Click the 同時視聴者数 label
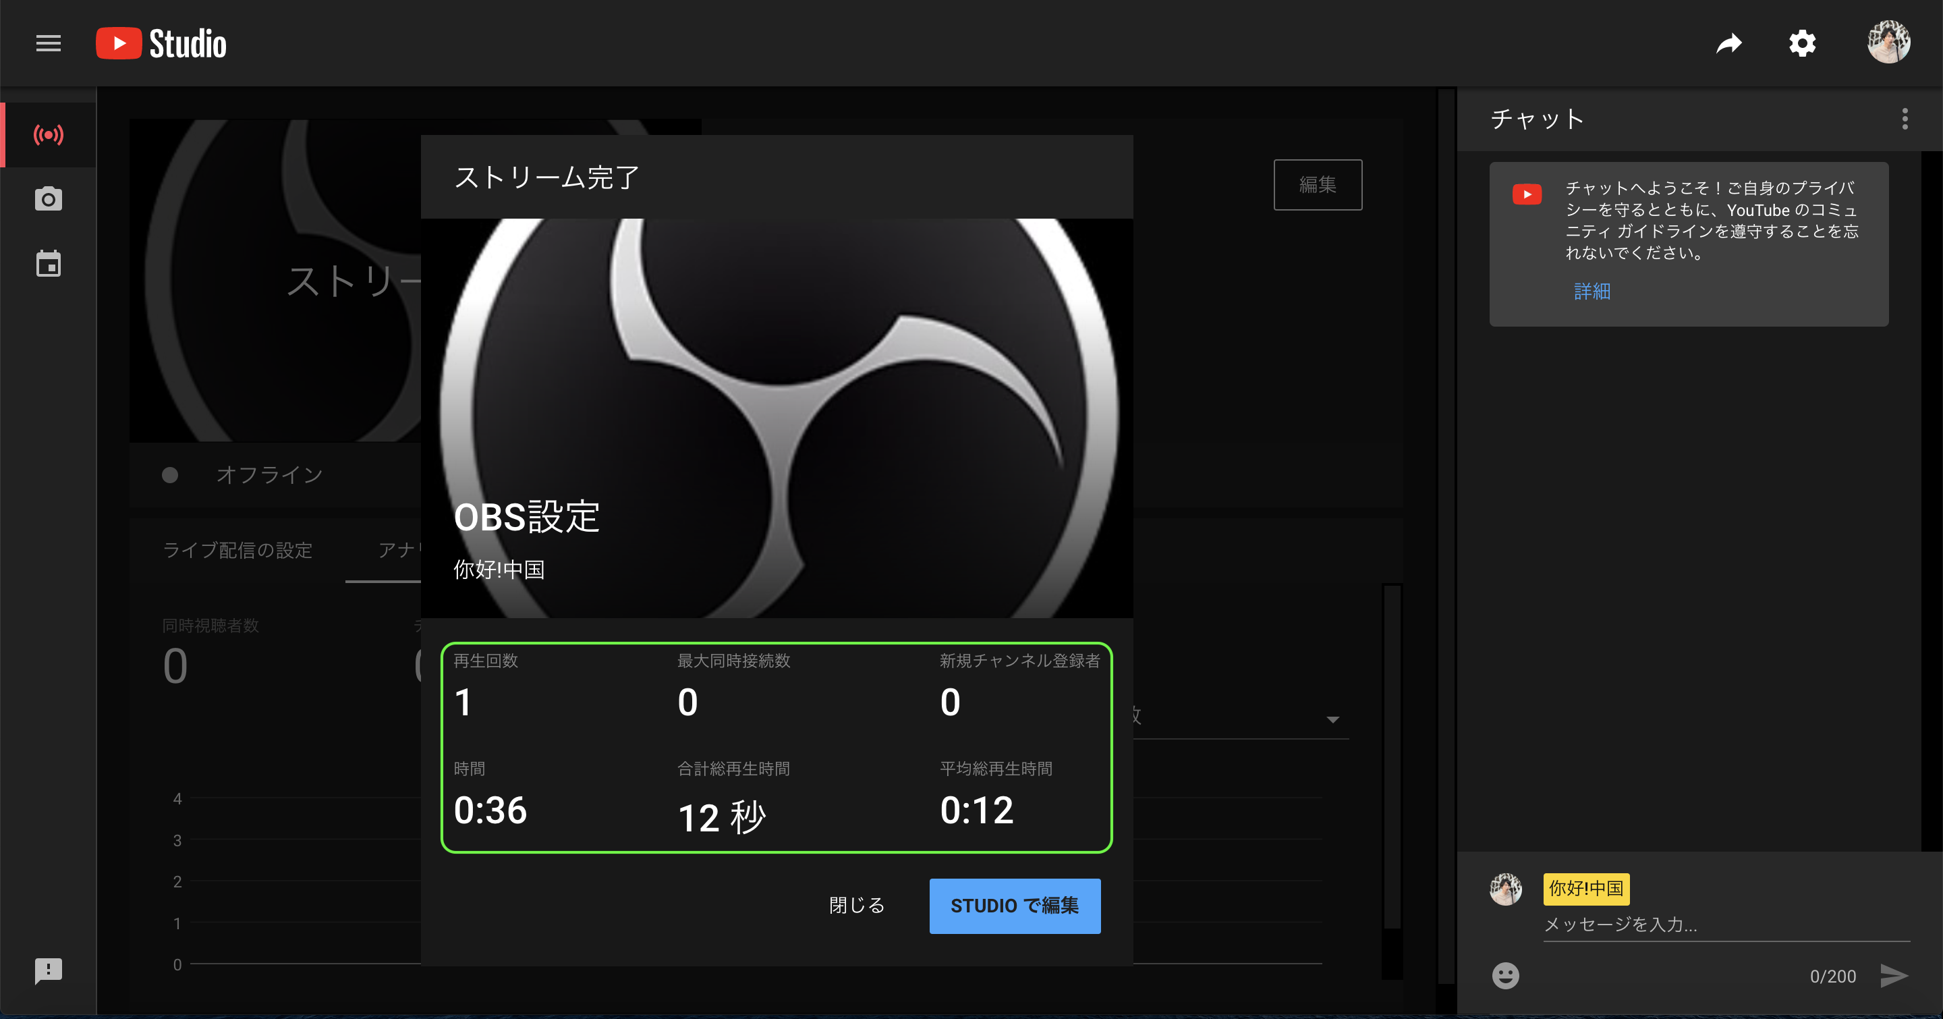 210,626
